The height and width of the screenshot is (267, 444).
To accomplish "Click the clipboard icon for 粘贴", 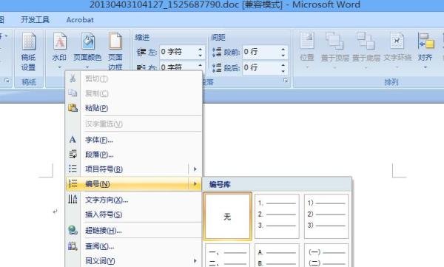I will 73,107.
